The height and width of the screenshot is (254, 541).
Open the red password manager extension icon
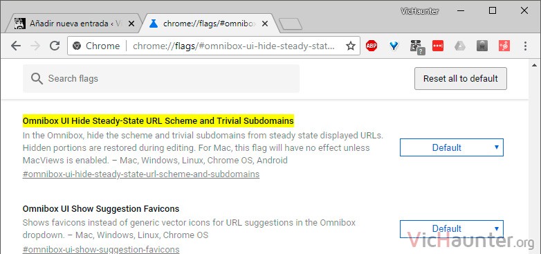click(x=437, y=46)
